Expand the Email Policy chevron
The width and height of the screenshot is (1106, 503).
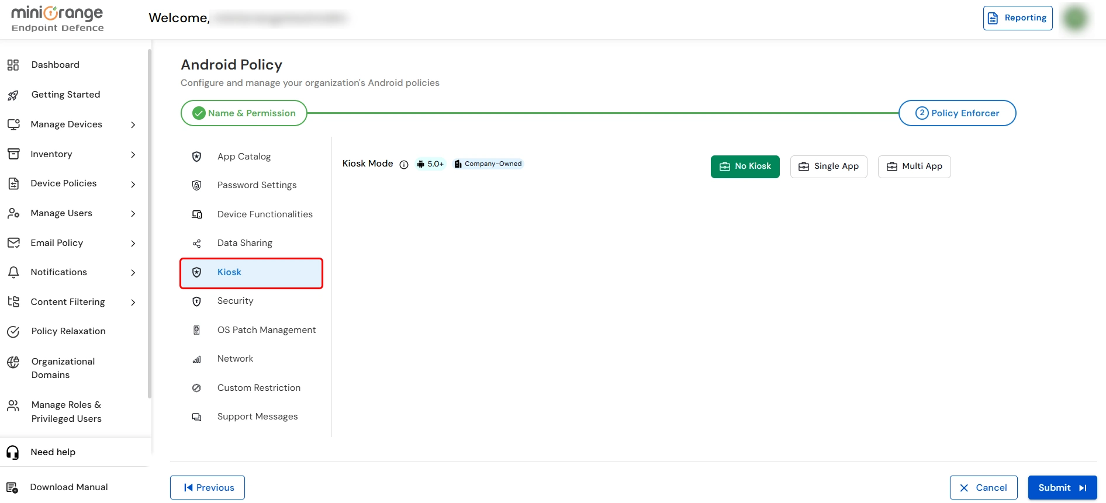click(133, 244)
